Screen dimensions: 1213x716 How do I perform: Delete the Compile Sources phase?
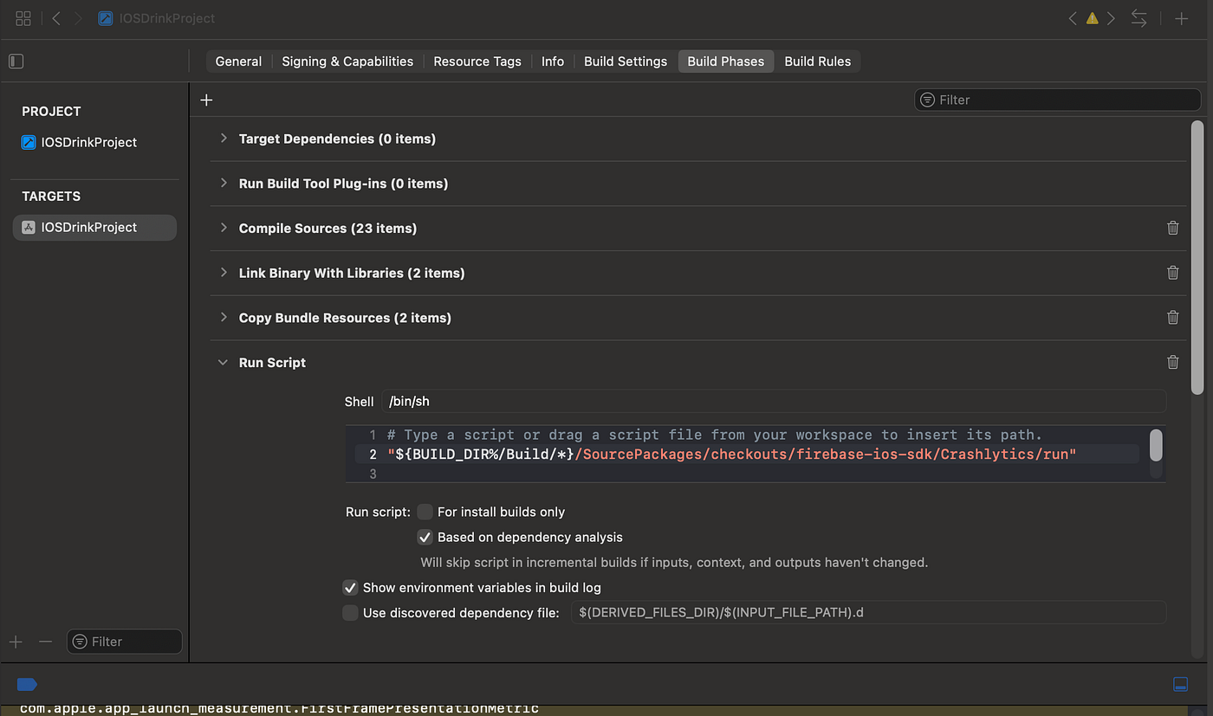pyautogui.click(x=1173, y=228)
